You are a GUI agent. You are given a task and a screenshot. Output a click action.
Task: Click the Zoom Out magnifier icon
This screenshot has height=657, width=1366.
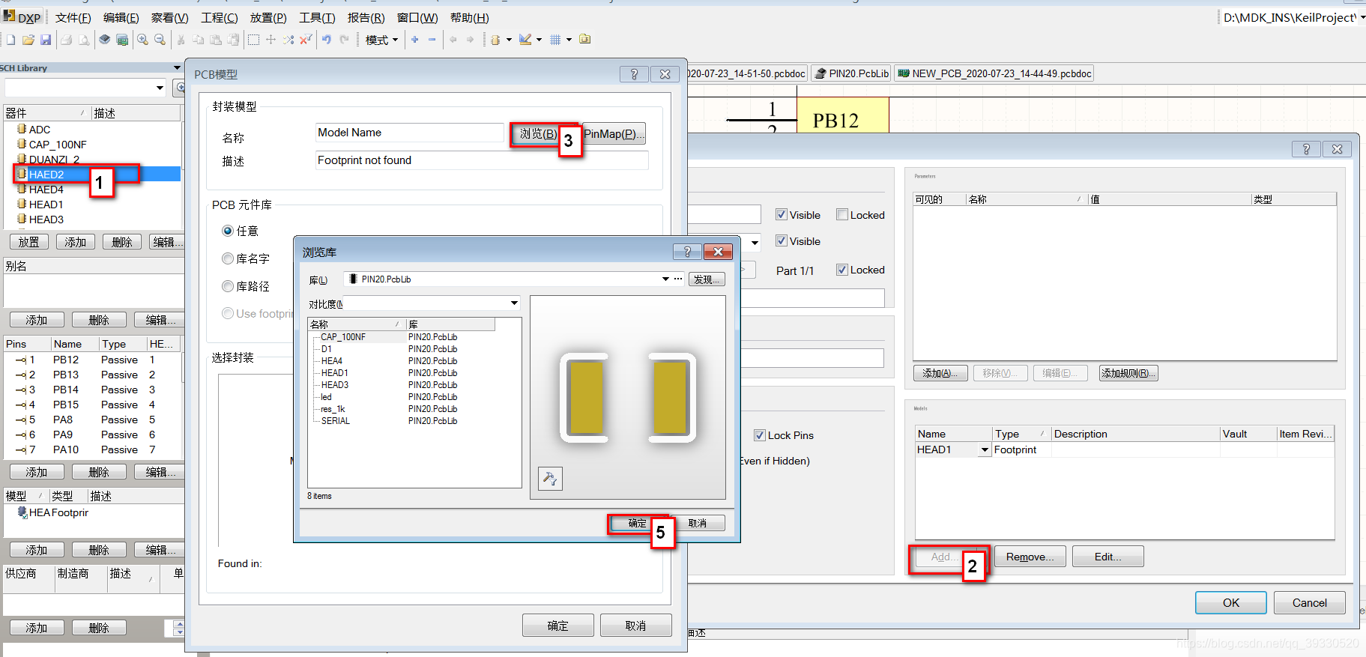coord(160,40)
